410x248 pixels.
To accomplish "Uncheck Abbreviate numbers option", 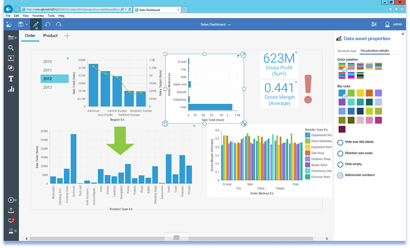I will click(x=340, y=175).
